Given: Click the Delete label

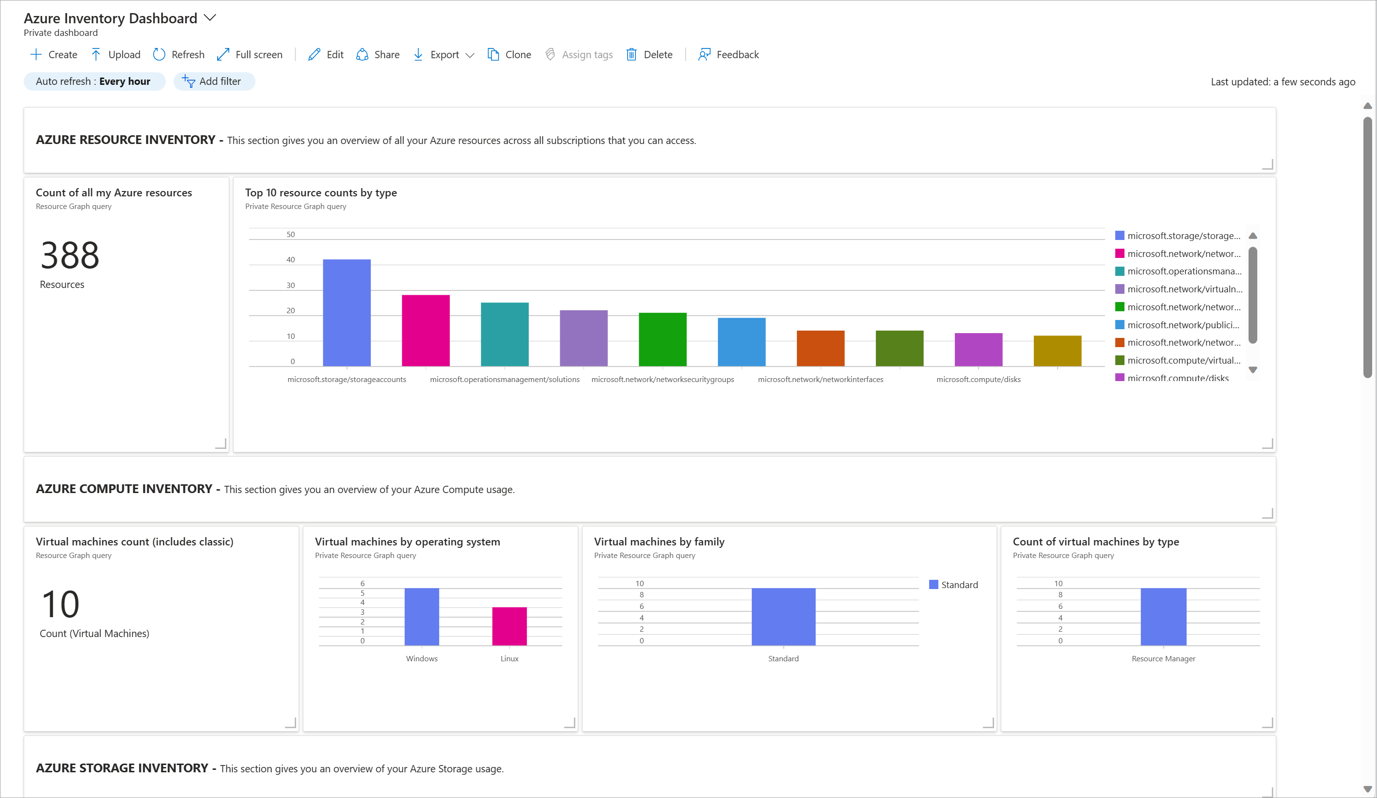Looking at the screenshot, I should pos(658,55).
